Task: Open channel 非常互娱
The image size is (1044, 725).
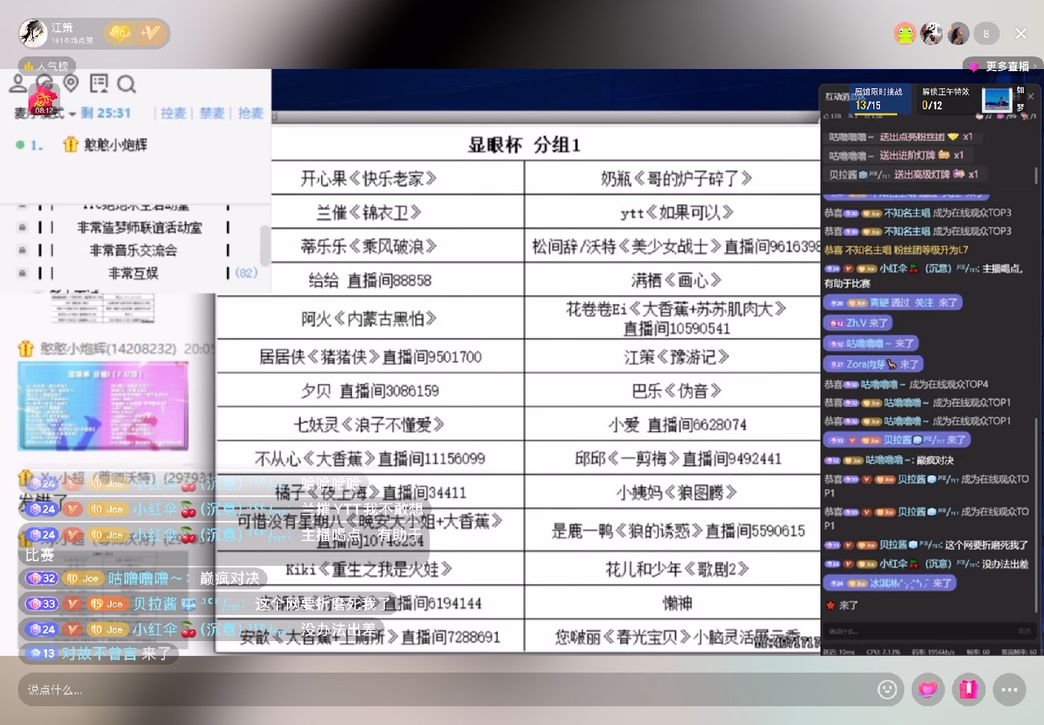Action: tap(133, 273)
